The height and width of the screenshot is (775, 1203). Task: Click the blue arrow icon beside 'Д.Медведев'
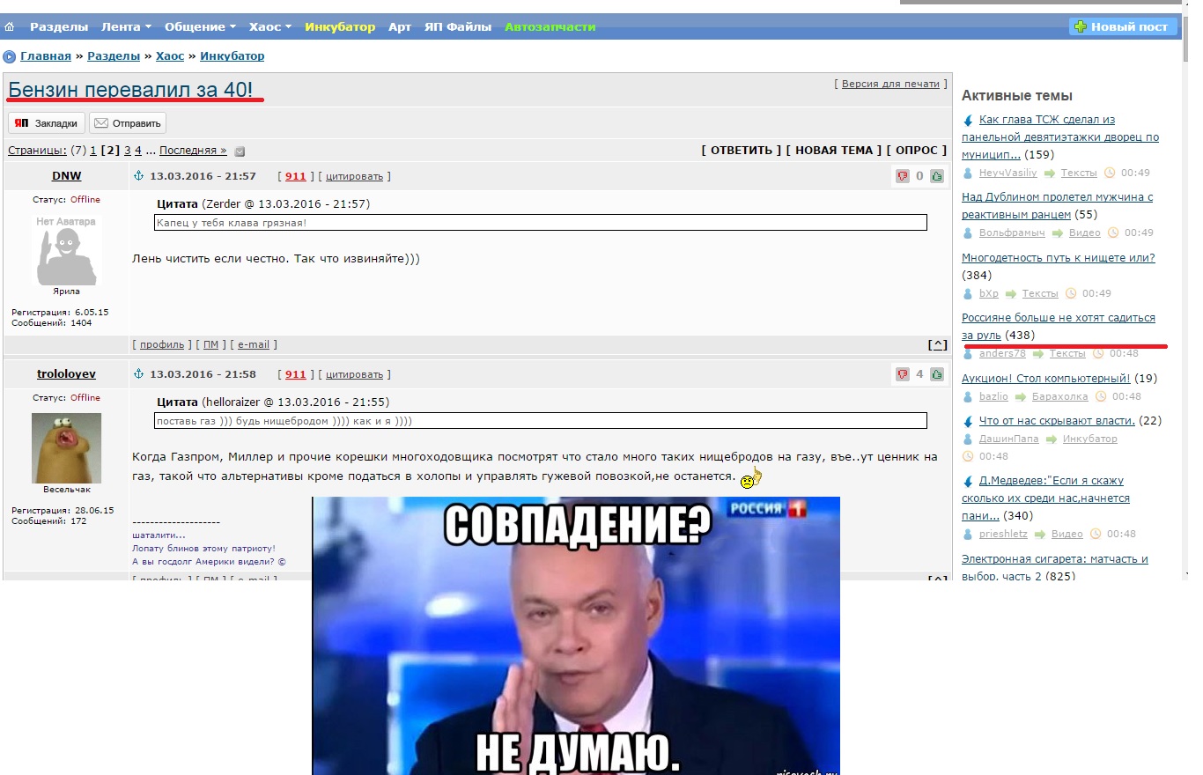(968, 482)
